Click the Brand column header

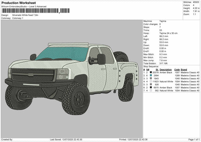[x=184, y=70]
